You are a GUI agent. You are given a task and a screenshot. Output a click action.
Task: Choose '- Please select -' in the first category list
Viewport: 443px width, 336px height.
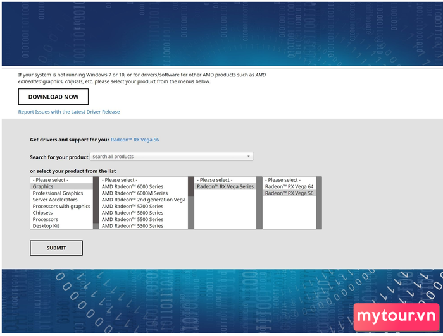click(x=61, y=180)
